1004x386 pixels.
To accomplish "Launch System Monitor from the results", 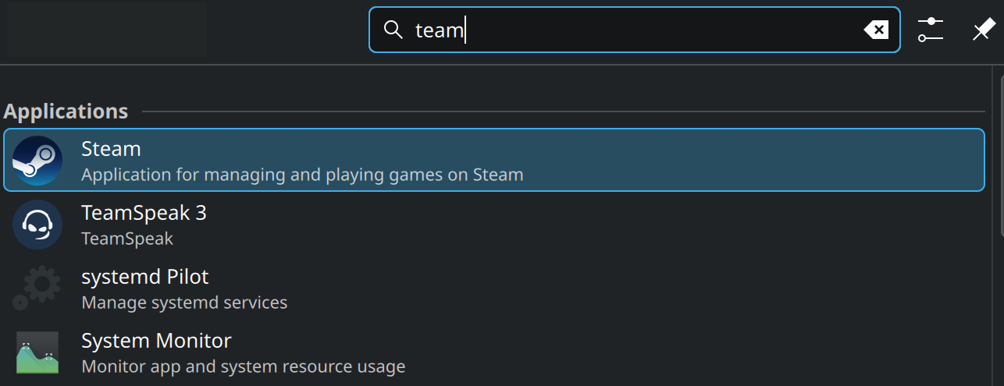I will [156, 341].
